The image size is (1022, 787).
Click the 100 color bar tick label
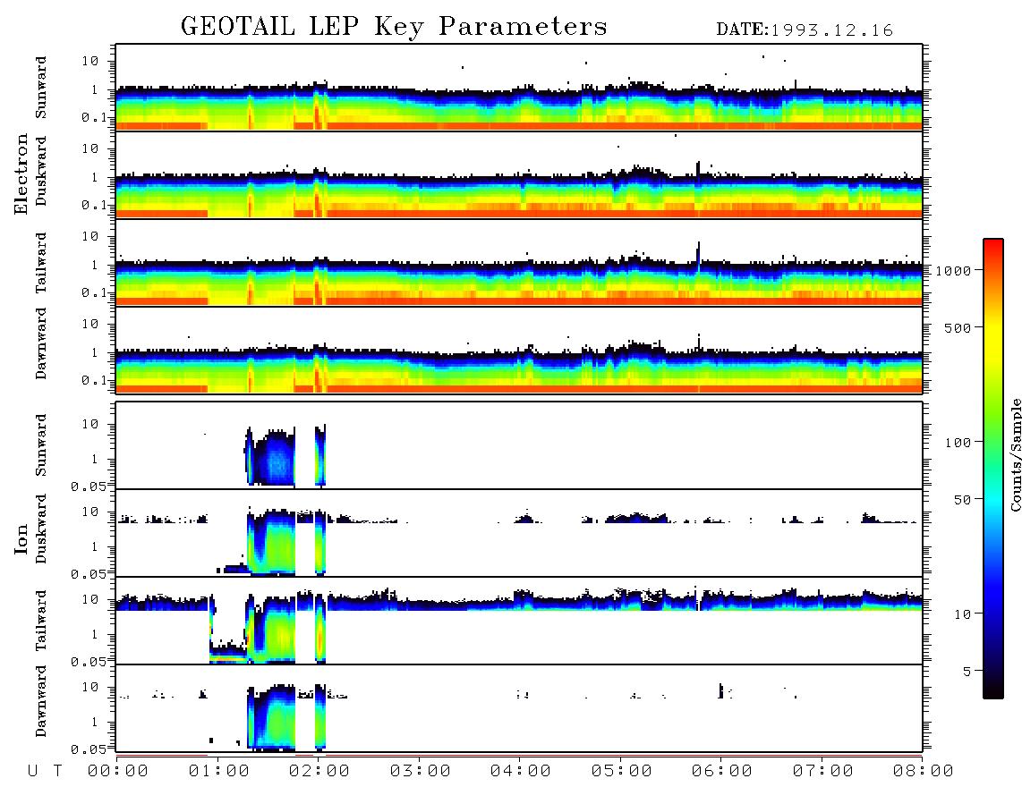[x=958, y=443]
